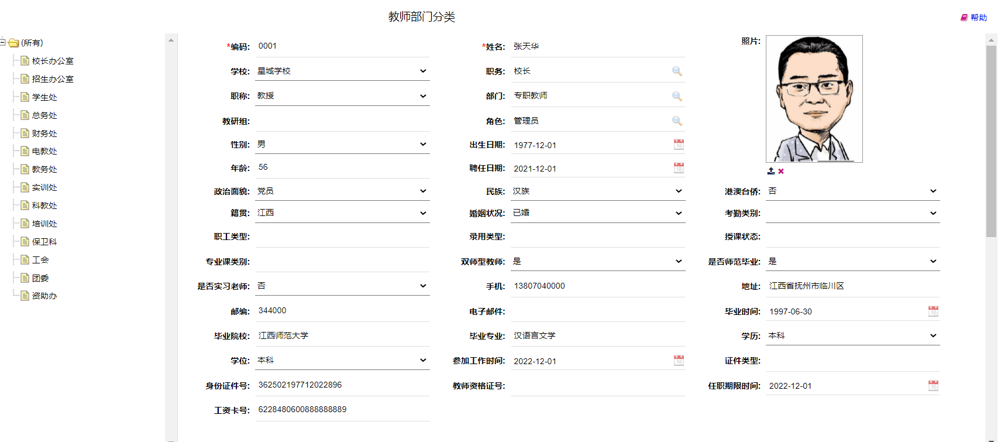The image size is (1008, 442).
Task: Click the document icon beside 招生办公室
Action: [x=25, y=78]
